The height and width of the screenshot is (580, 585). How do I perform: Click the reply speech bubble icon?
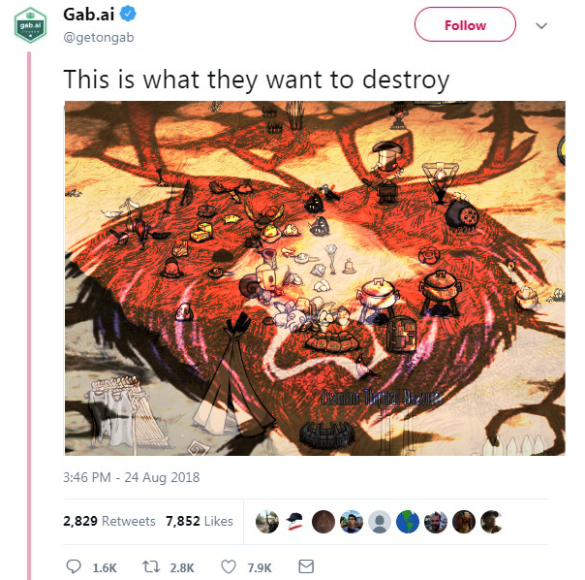coord(74,566)
